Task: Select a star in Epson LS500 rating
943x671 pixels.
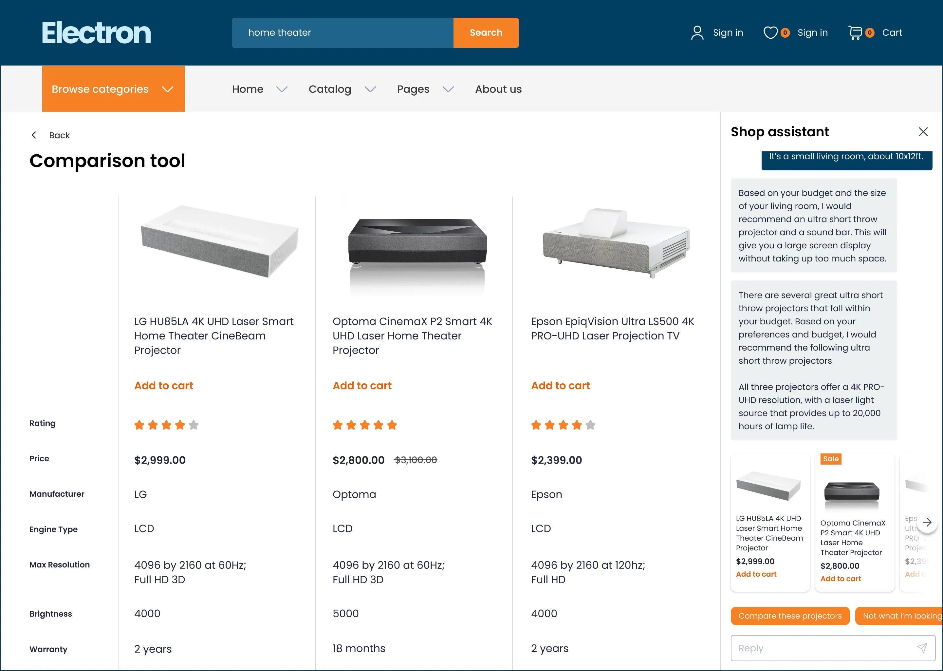Action: tap(562, 425)
